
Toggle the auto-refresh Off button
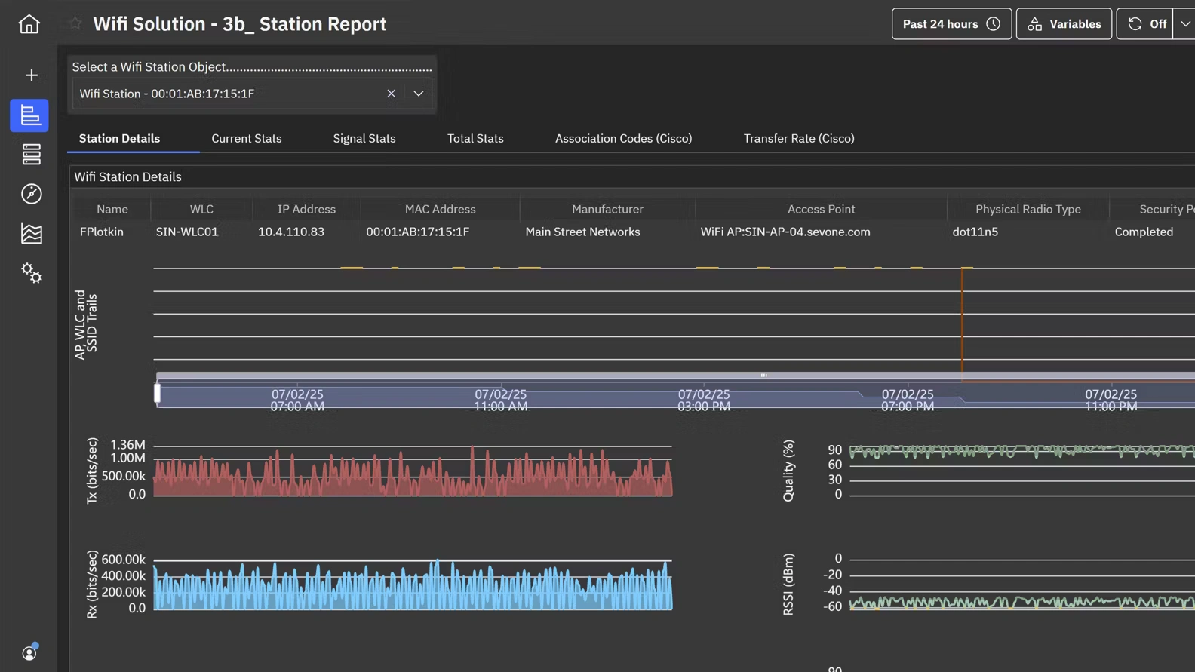coord(1145,24)
